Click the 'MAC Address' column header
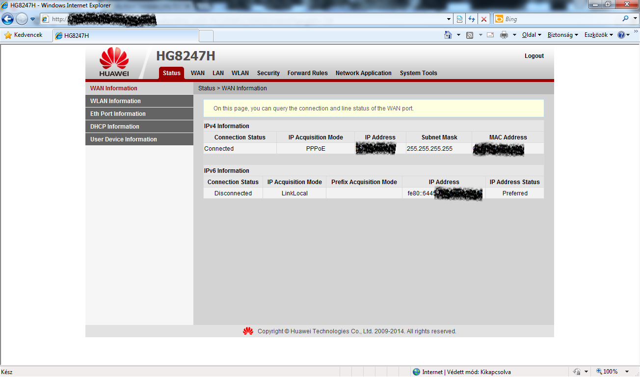 [508, 137]
